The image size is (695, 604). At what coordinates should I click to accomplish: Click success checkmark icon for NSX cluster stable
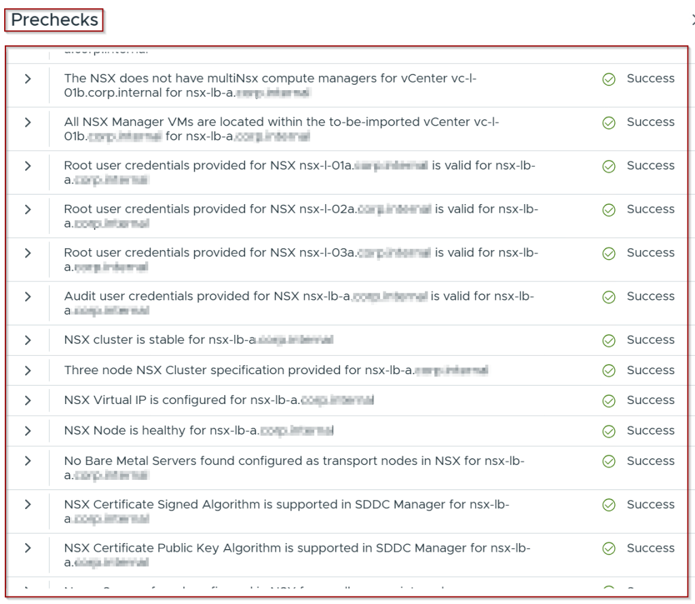tap(609, 340)
